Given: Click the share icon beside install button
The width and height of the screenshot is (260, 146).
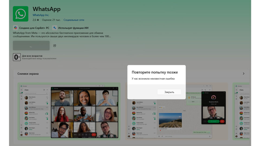Looking at the screenshot, I should tap(55, 45).
